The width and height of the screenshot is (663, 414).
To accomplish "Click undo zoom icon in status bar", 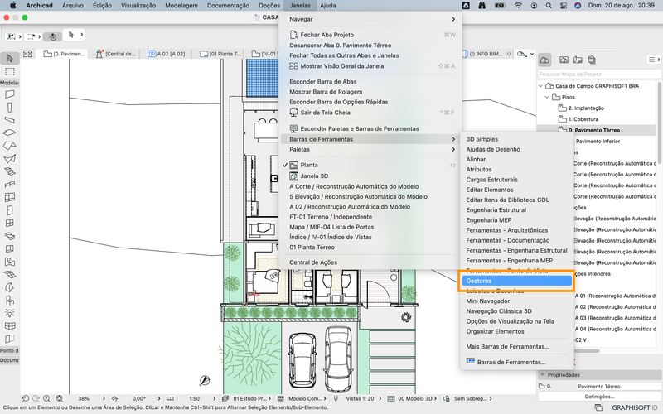I will [x=26, y=398].
